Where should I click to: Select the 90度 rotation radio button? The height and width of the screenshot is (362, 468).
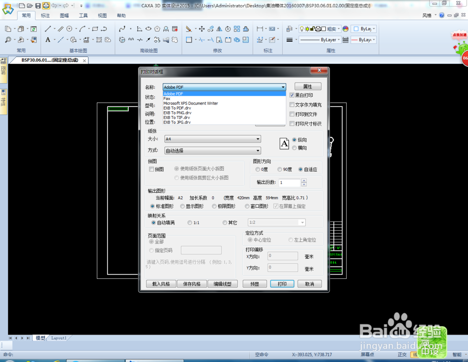tap(280, 169)
